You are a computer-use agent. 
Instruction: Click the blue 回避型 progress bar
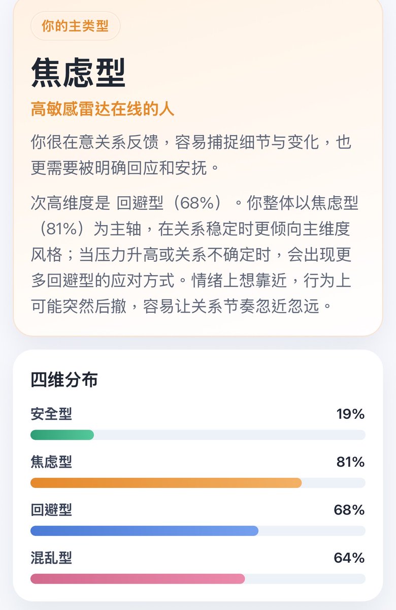(144, 531)
